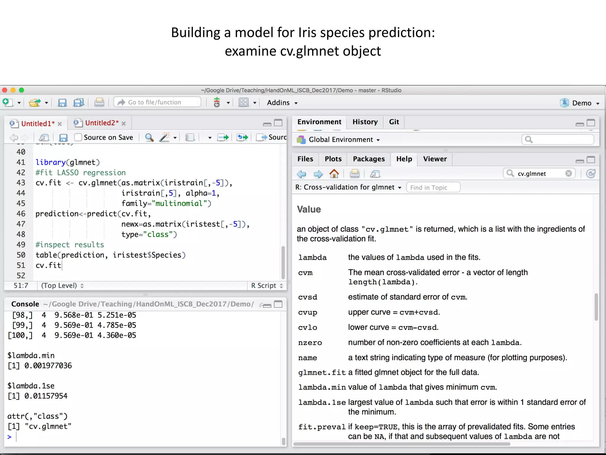This screenshot has height=455, width=606.
Task: Refresh the help topic
Action: (x=591, y=174)
